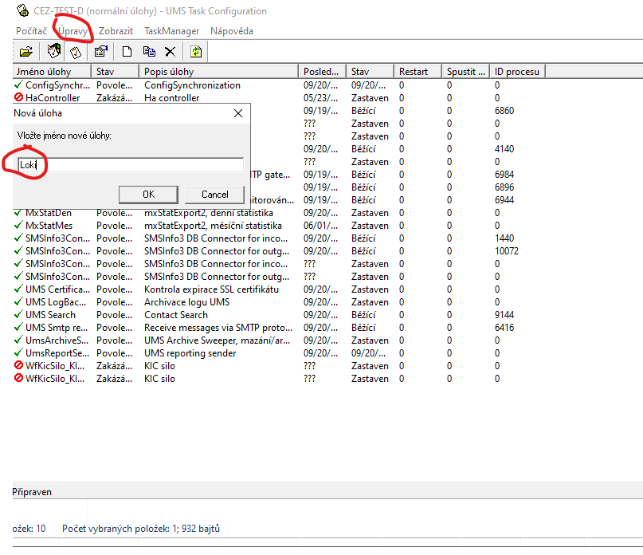Screen dimensions: 643x555
Task: Confirm the new task name with OK
Action: (x=148, y=194)
